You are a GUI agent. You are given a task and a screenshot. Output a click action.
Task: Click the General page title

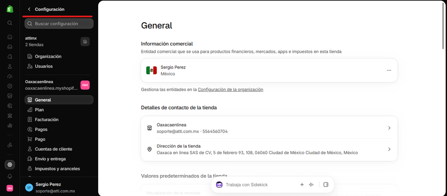(x=157, y=26)
